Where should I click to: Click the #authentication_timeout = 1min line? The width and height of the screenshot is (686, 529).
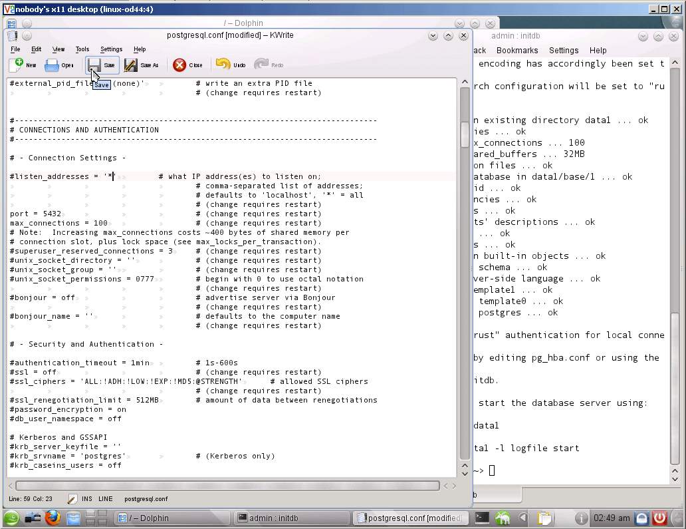(x=80, y=363)
